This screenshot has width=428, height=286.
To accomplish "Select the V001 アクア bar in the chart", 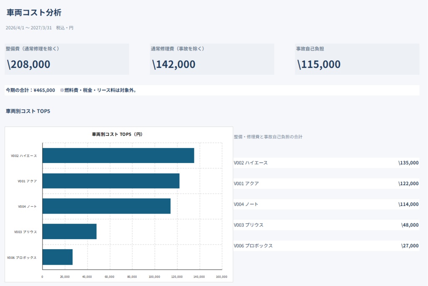I will tap(111, 181).
